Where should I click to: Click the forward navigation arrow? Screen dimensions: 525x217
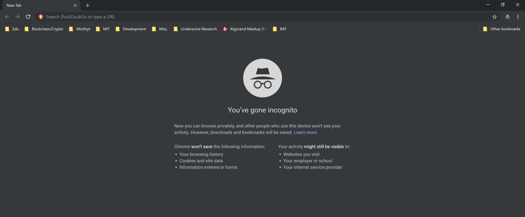(x=18, y=17)
